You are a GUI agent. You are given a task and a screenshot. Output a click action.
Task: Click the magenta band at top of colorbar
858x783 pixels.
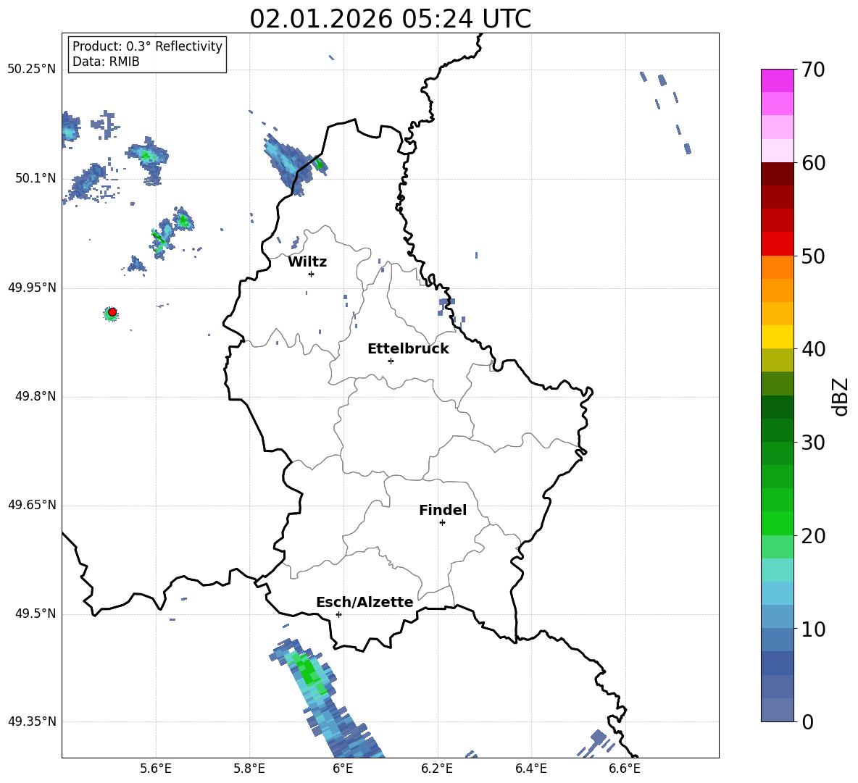pos(777,80)
